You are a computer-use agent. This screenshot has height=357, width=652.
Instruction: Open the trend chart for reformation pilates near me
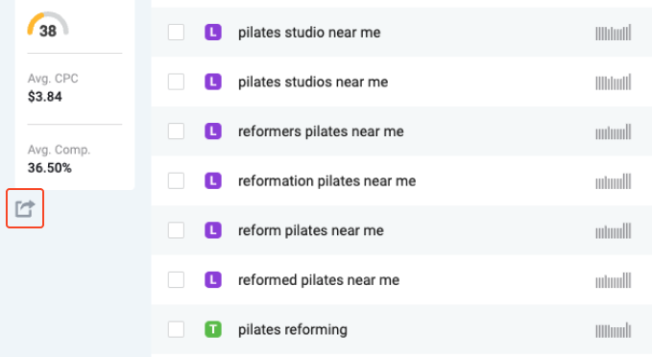[614, 180]
